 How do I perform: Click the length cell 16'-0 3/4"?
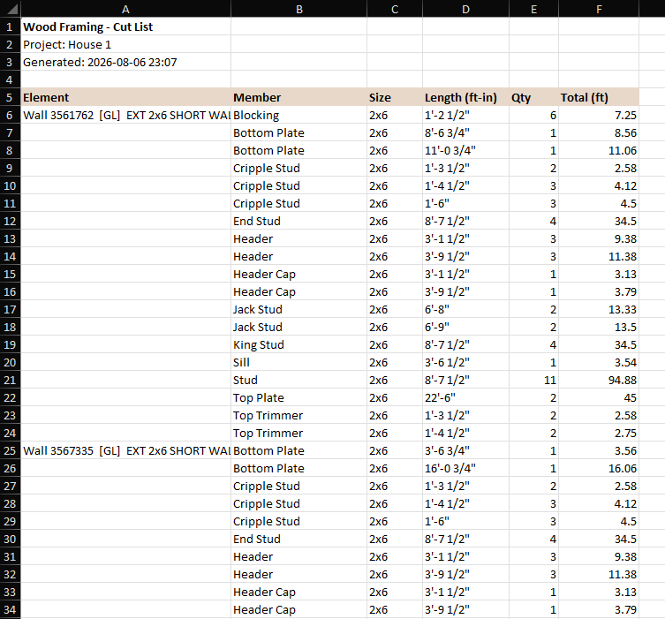click(x=465, y=469)
